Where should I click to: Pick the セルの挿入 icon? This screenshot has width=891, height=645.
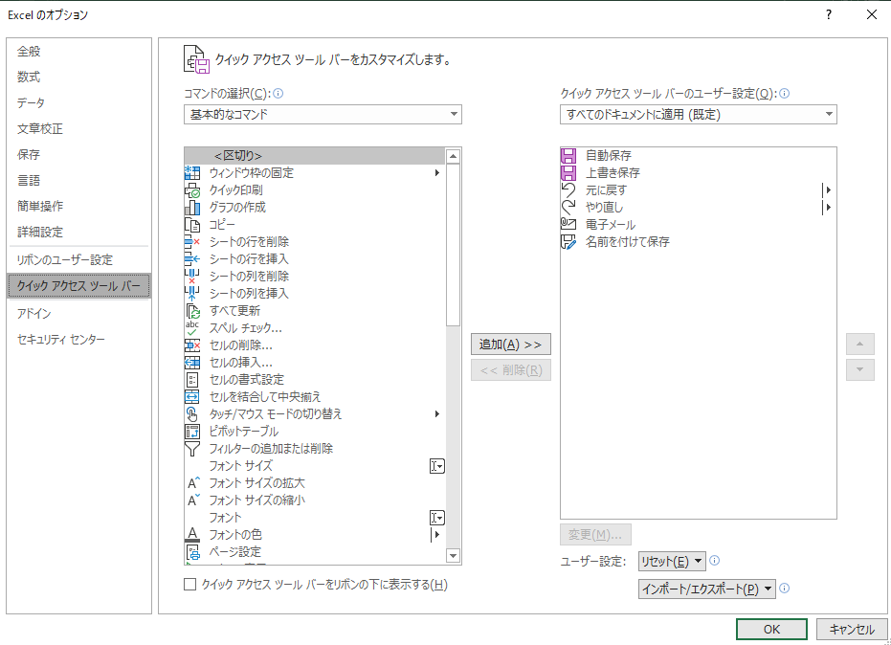192,363
